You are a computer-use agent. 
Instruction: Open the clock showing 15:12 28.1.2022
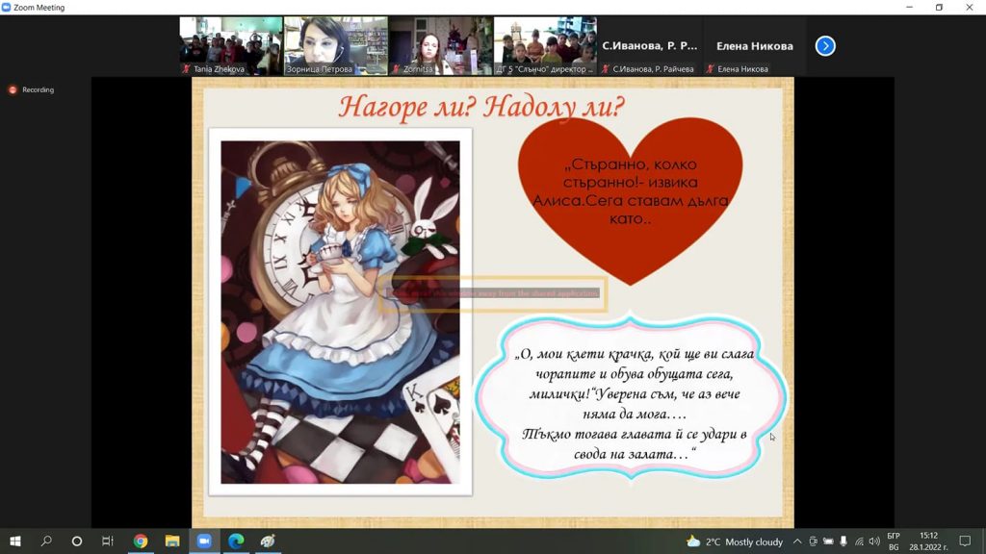[x=929, y=541]
